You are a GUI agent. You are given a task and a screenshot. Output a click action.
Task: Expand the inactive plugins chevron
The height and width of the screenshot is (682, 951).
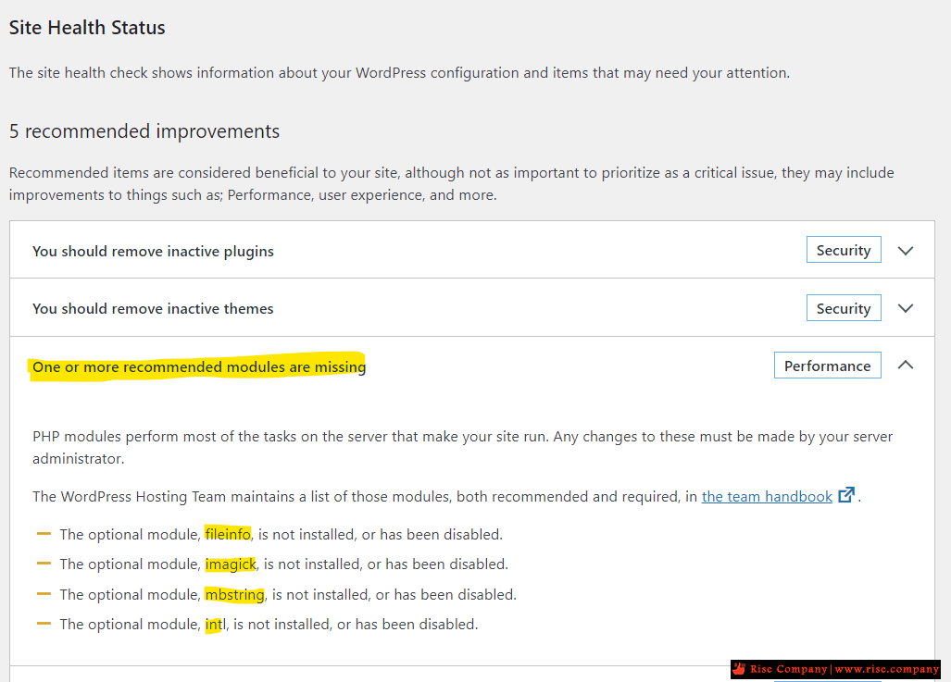tap(905, 251)
